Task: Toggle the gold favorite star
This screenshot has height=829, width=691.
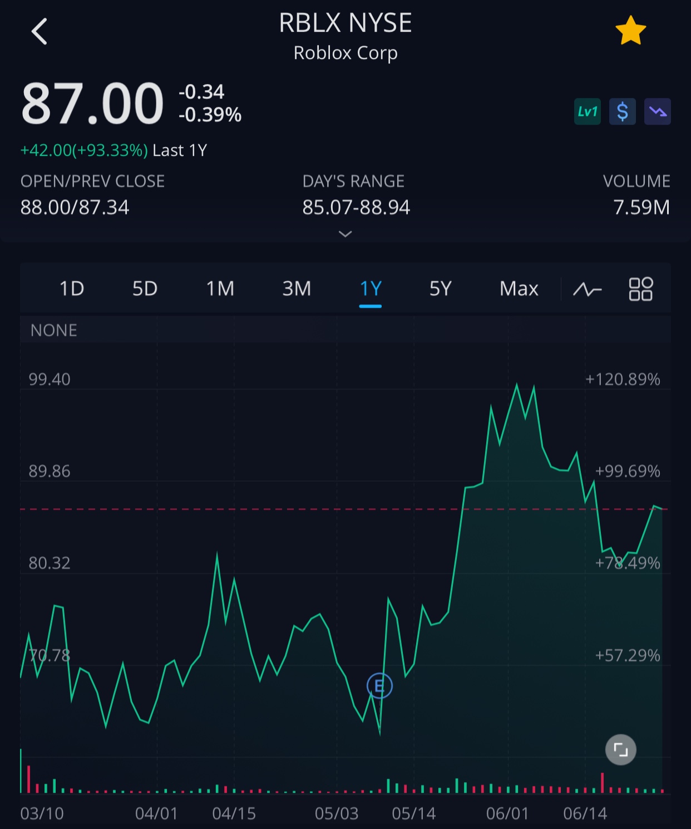Action: pos(630,31)
